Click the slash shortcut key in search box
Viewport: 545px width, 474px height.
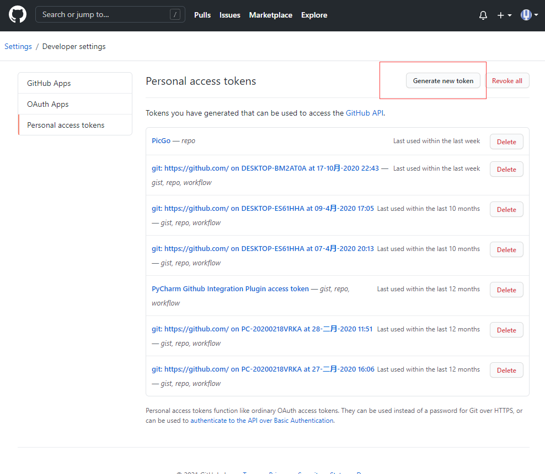tap(175, 14)
